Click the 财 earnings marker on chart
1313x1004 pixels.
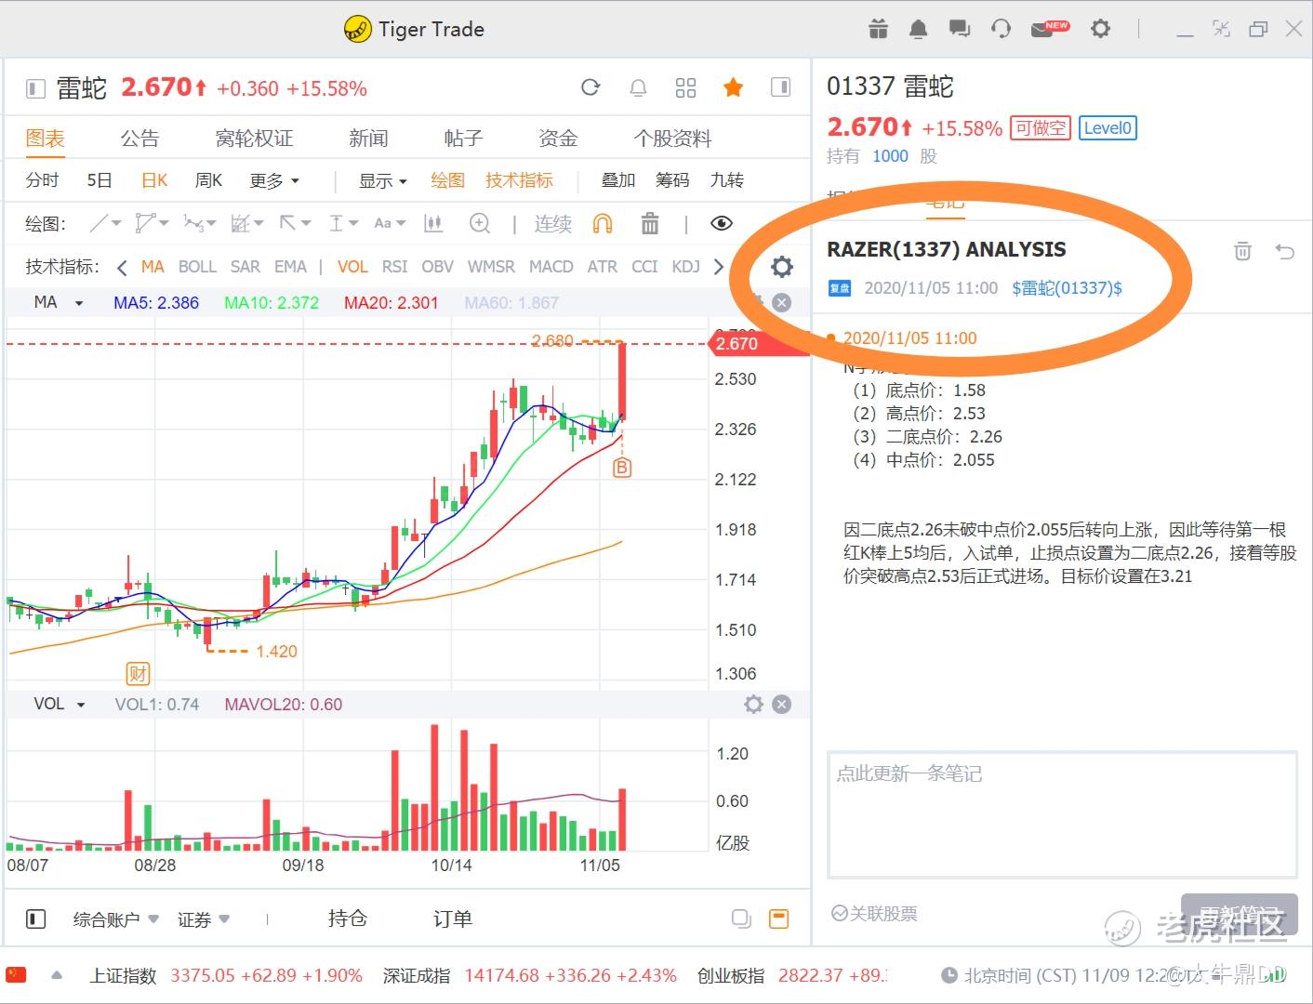138,673
